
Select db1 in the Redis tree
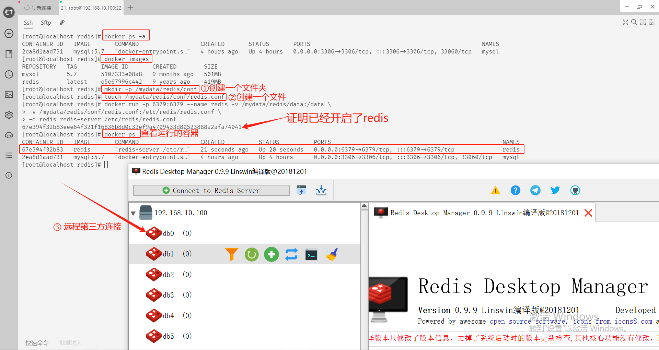click(169, 254)
